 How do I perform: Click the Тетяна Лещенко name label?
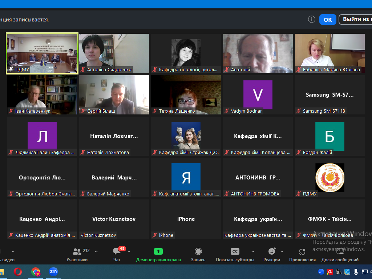[x=177, y=111]
